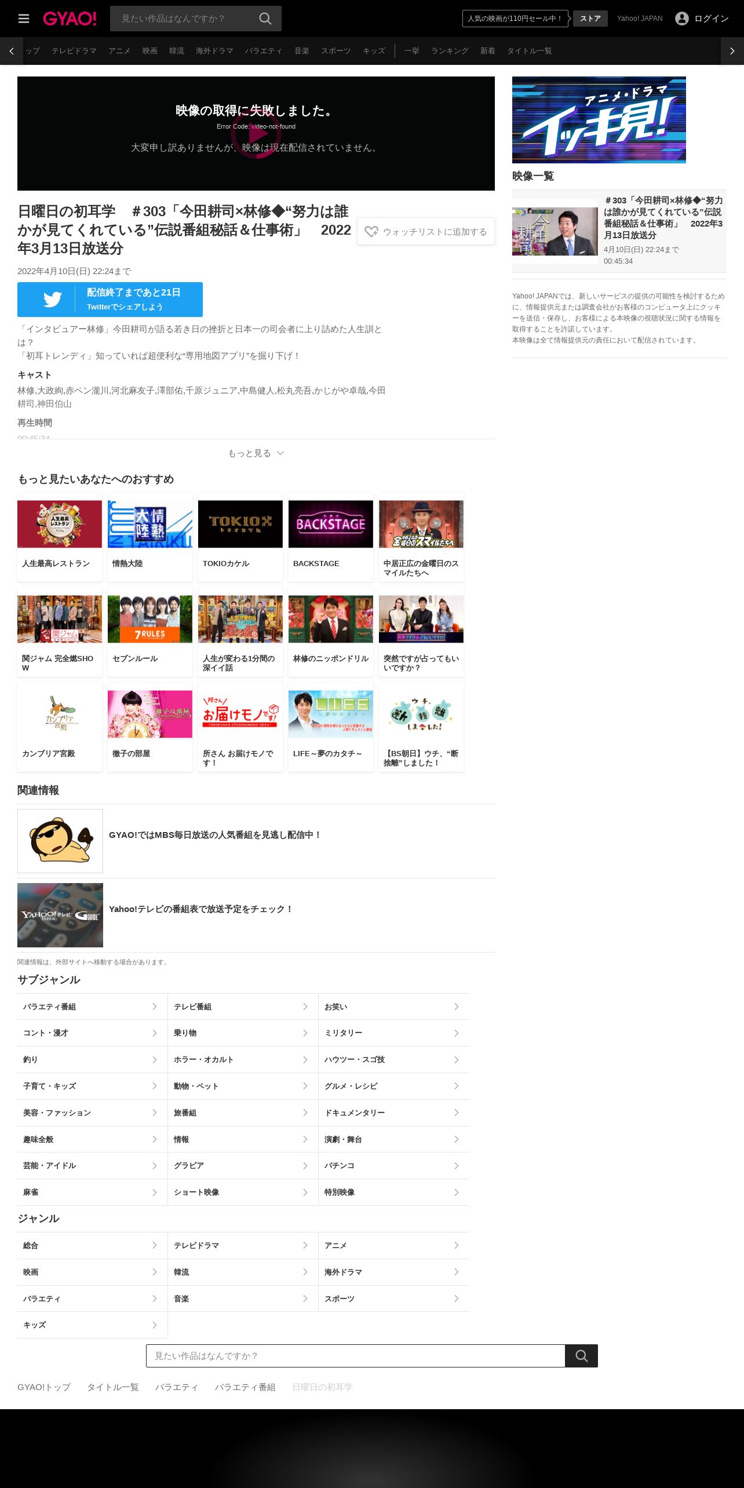Open the 情熱大陸 recommendation card
This screenshot has height=1488, width=744.
[150, 537]
